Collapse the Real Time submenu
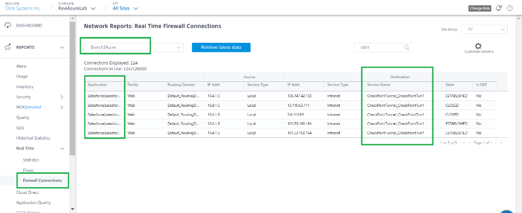 point(62,149)
